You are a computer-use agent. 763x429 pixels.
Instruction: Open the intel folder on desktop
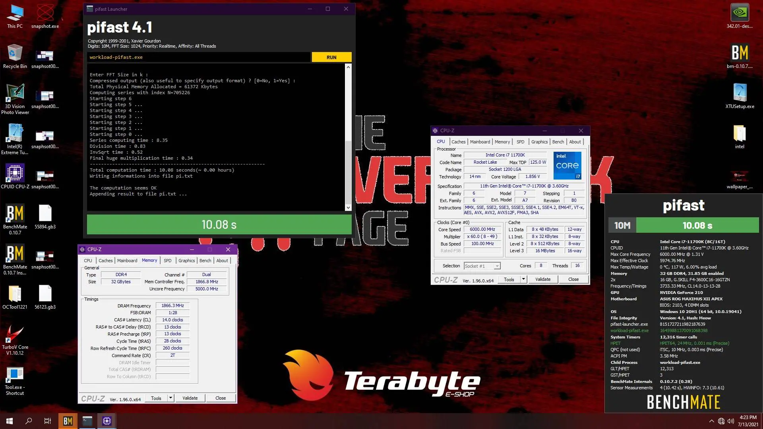pos(740,137)
